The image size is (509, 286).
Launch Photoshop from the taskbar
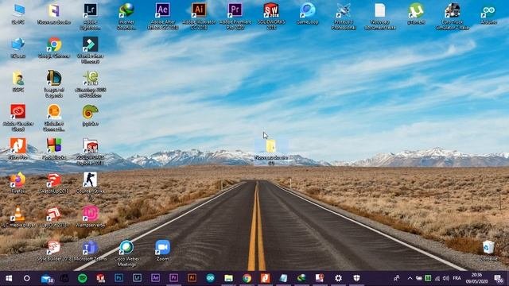pyautogui.click(x=119, y=278)
